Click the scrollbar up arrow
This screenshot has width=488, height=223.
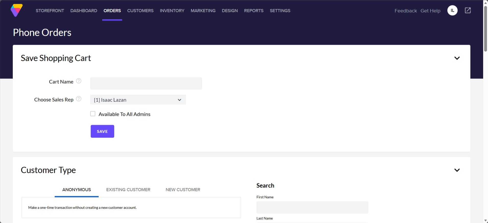coord(485,3)
